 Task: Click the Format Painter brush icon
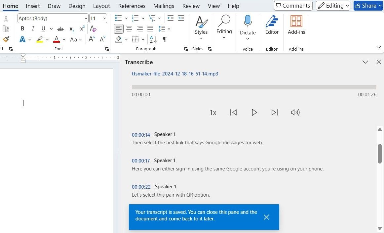click(x=6, y=39)
